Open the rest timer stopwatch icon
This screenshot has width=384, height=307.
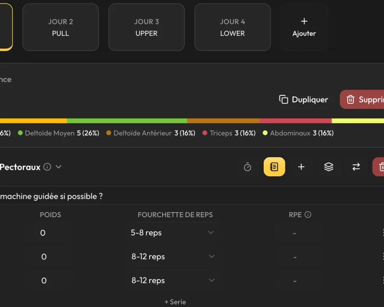(x=247, y=167)
